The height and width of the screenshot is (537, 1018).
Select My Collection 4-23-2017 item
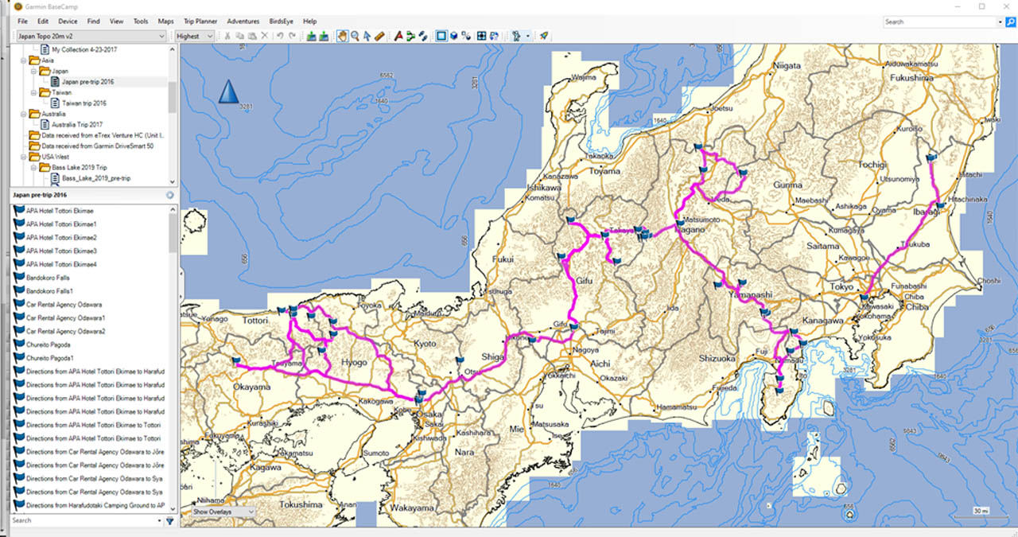point(84,49)
